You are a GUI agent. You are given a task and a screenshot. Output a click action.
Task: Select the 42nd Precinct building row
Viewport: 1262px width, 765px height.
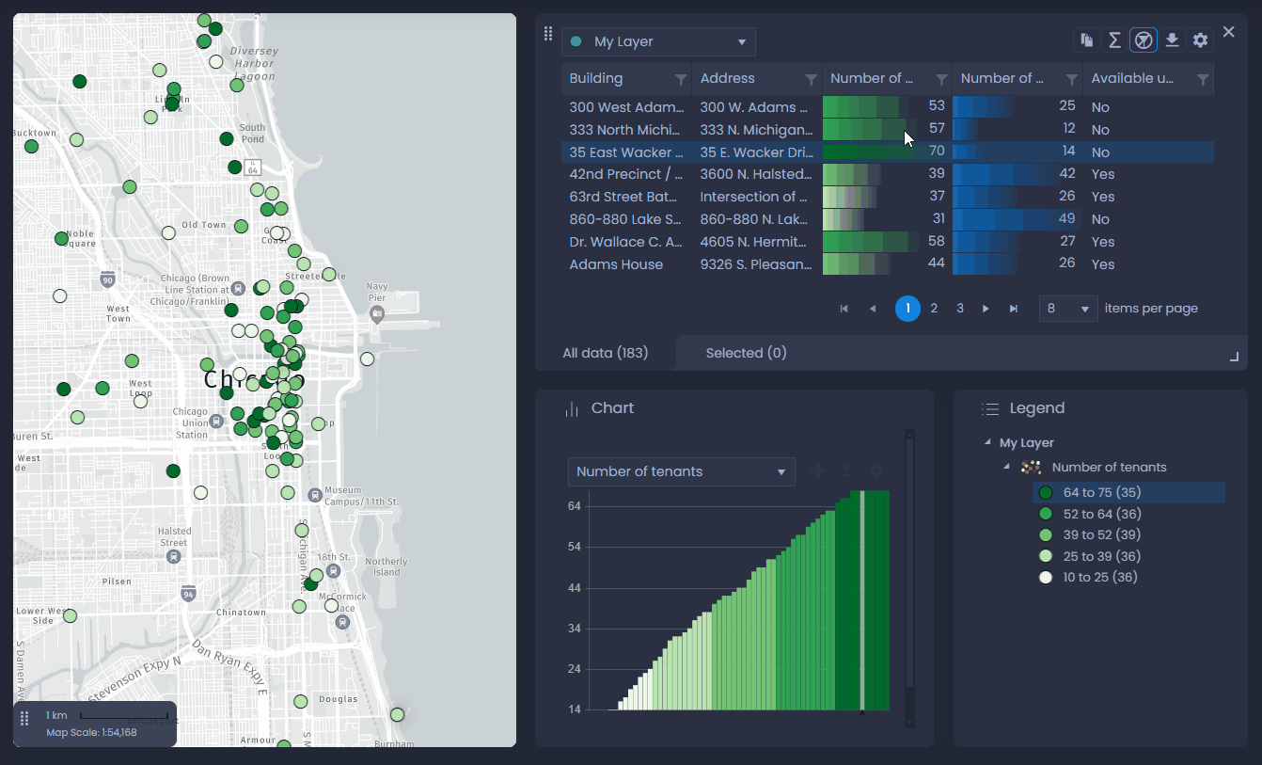(887, 174)
